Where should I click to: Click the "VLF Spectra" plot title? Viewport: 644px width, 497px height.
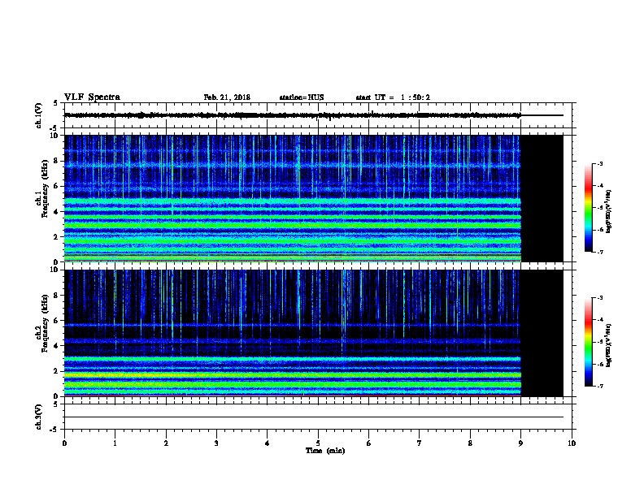pos(92,97)
